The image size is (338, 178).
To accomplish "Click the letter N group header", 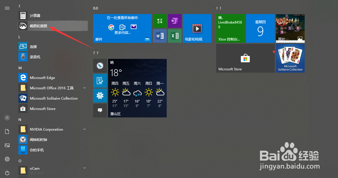I will (20, 119).
